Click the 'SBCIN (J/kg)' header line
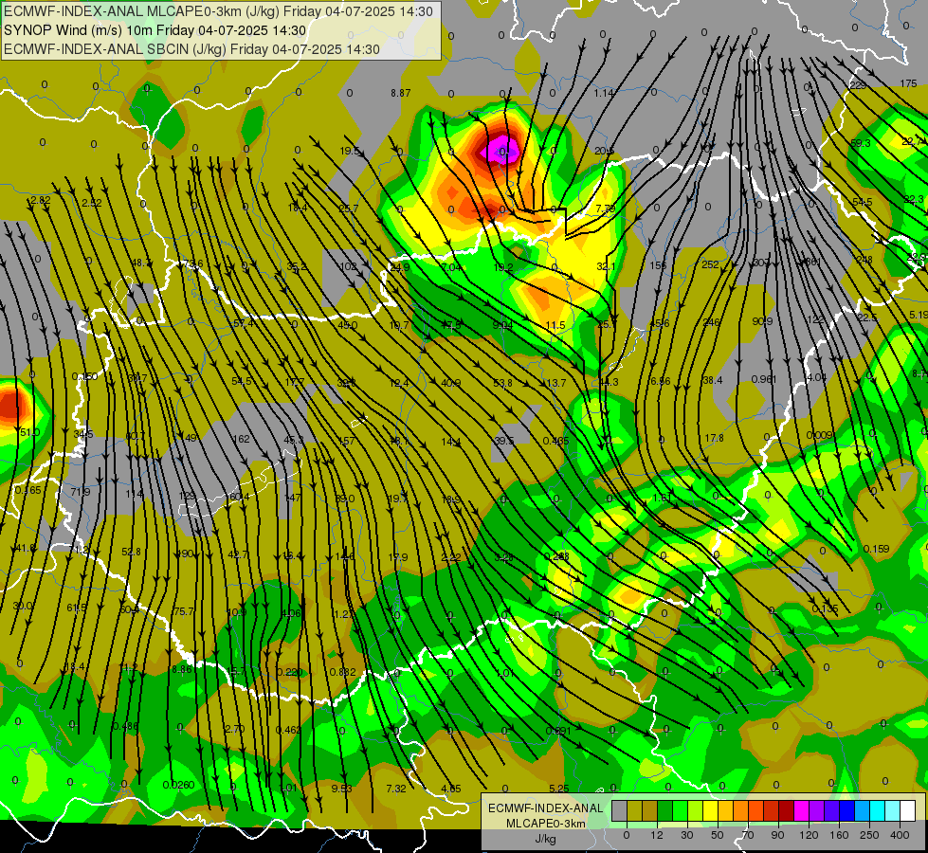This screenshot has height=853, width=928. 191,49
